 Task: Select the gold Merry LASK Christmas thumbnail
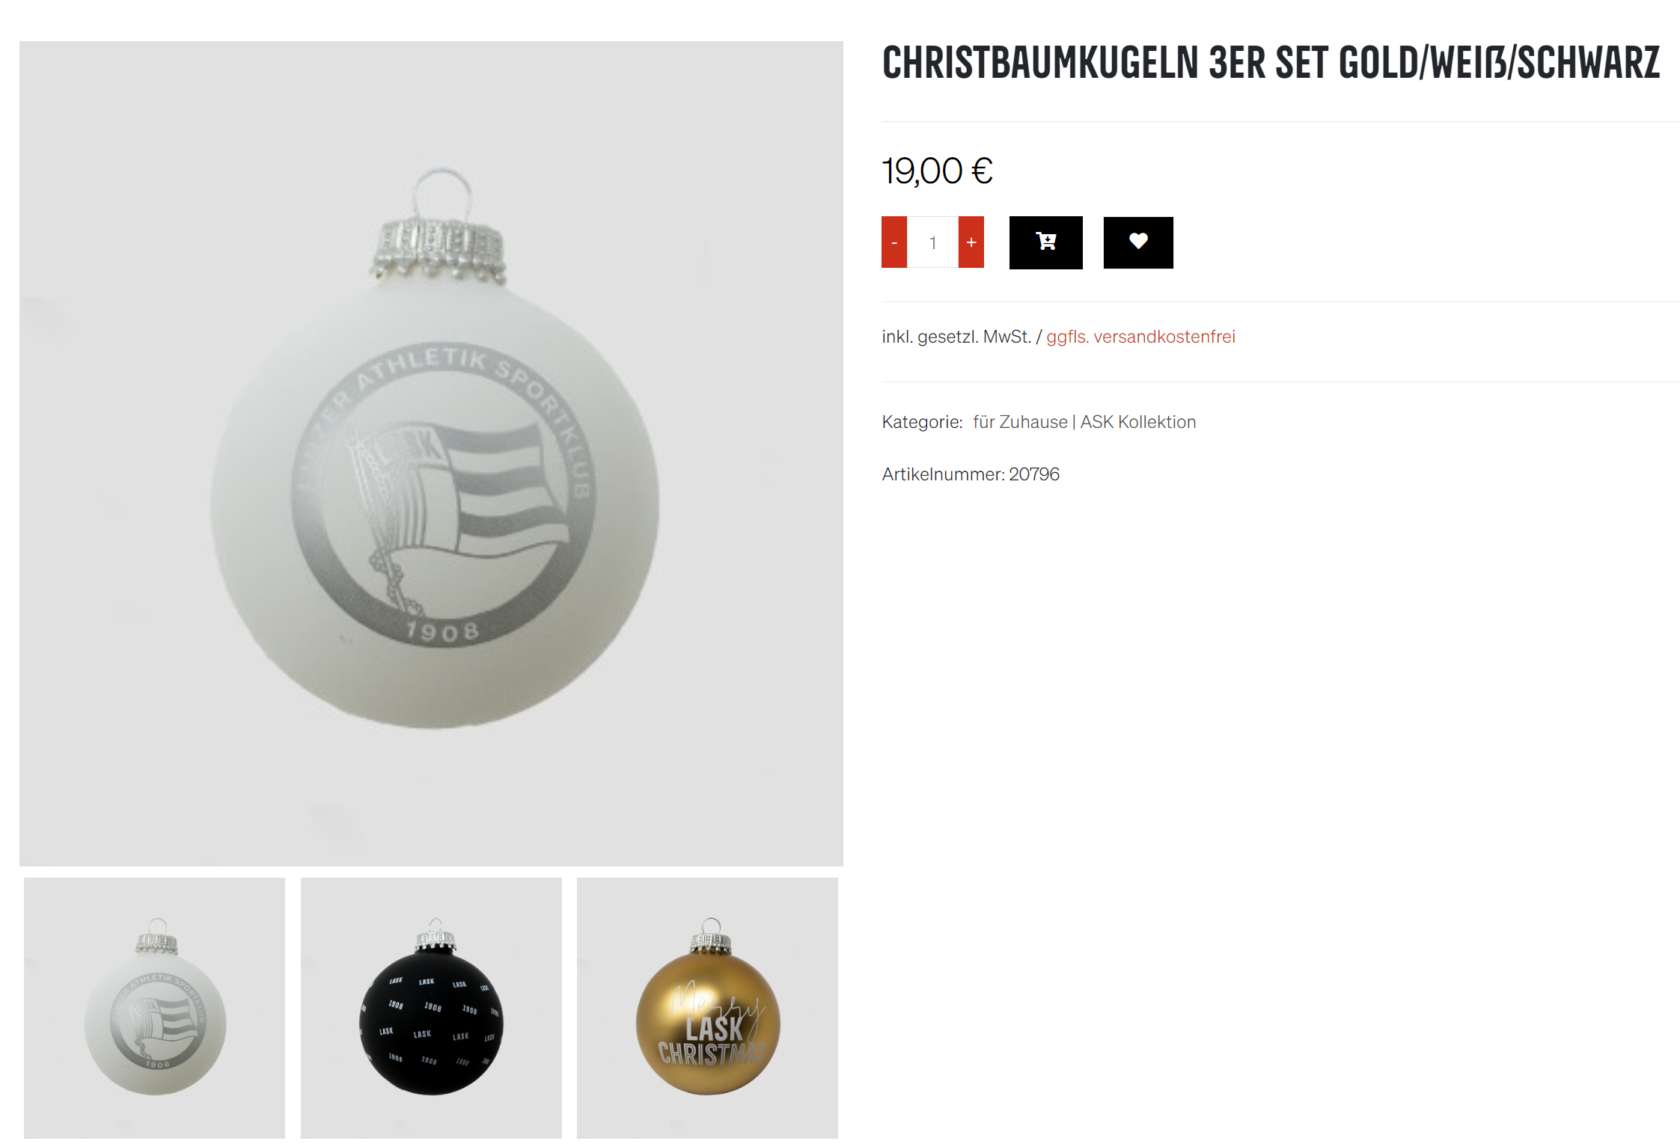point(707,1008)
